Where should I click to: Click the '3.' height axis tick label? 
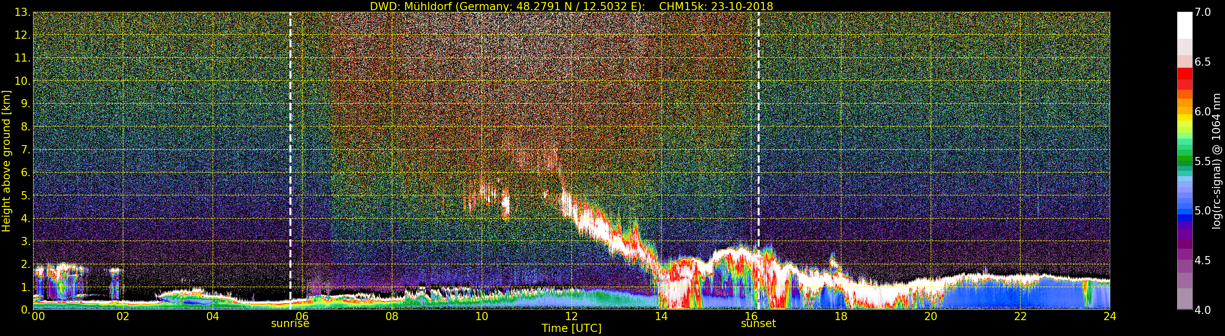tap(26, 241)
